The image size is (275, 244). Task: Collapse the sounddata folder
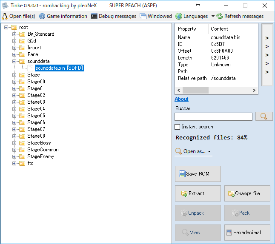pyautogui.click(x=14, y=62)
